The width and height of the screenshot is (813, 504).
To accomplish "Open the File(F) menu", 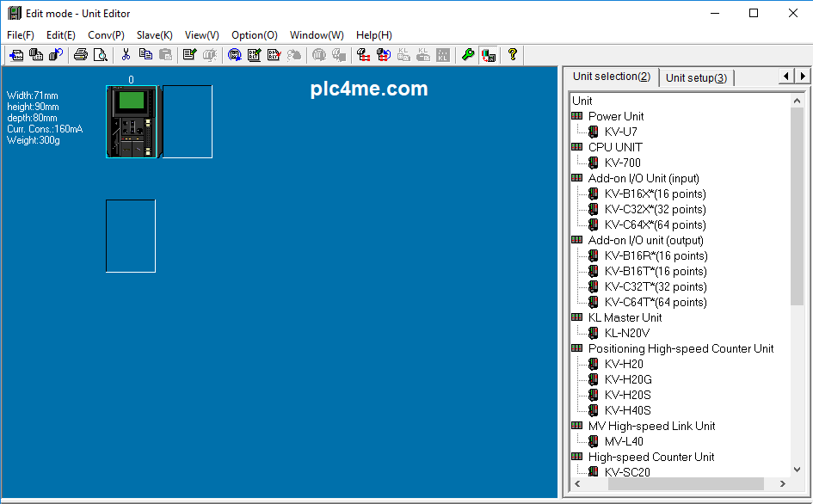I will [21, 35].
